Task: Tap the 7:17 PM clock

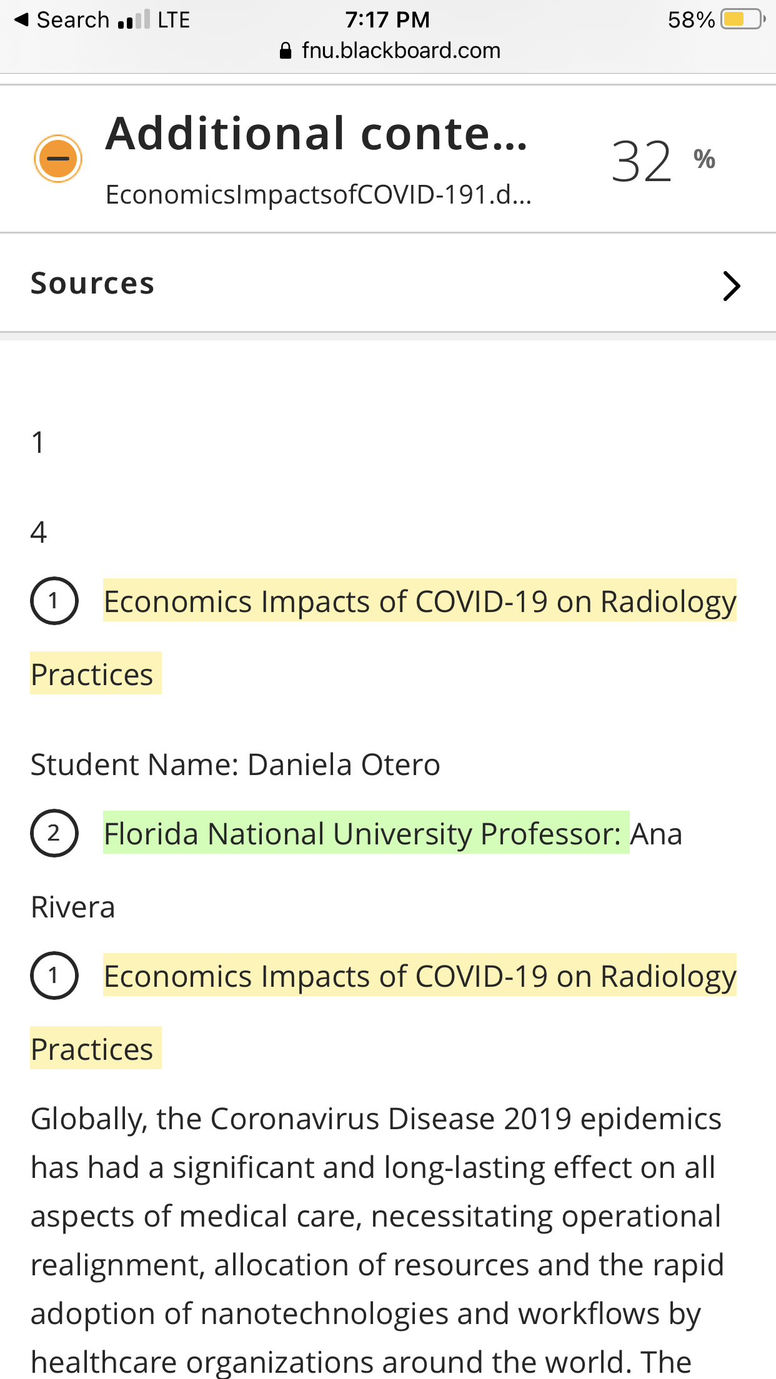Action: click(x=387, y=20)
